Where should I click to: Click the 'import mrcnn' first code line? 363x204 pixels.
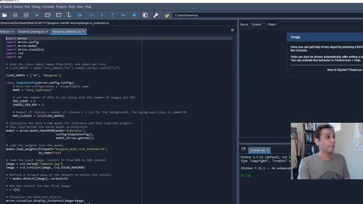(16, 39)
